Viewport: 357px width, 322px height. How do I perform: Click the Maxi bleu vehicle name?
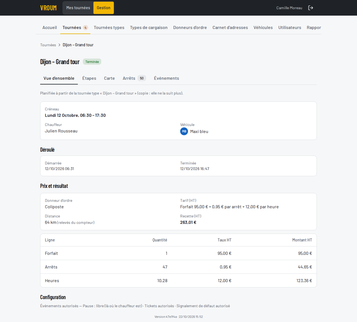[x=199, y=132]
